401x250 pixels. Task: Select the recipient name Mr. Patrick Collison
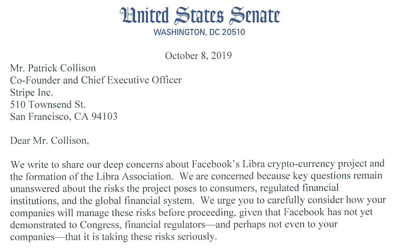coord(53,68)
